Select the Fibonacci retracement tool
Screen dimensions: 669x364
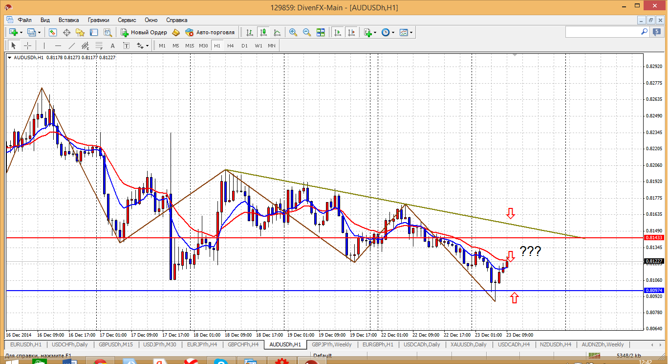[x=99, y=45]
